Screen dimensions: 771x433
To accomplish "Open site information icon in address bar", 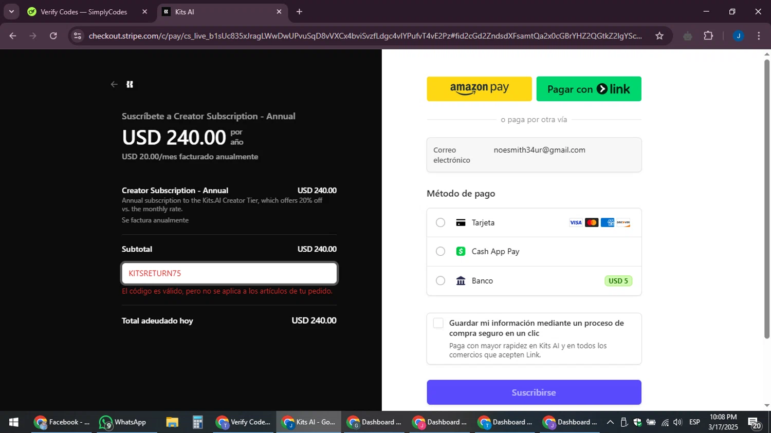I will tap(78, 36).
